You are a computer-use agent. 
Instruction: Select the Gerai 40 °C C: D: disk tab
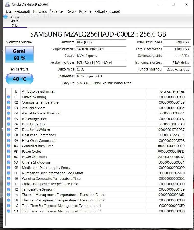(15, 21)
